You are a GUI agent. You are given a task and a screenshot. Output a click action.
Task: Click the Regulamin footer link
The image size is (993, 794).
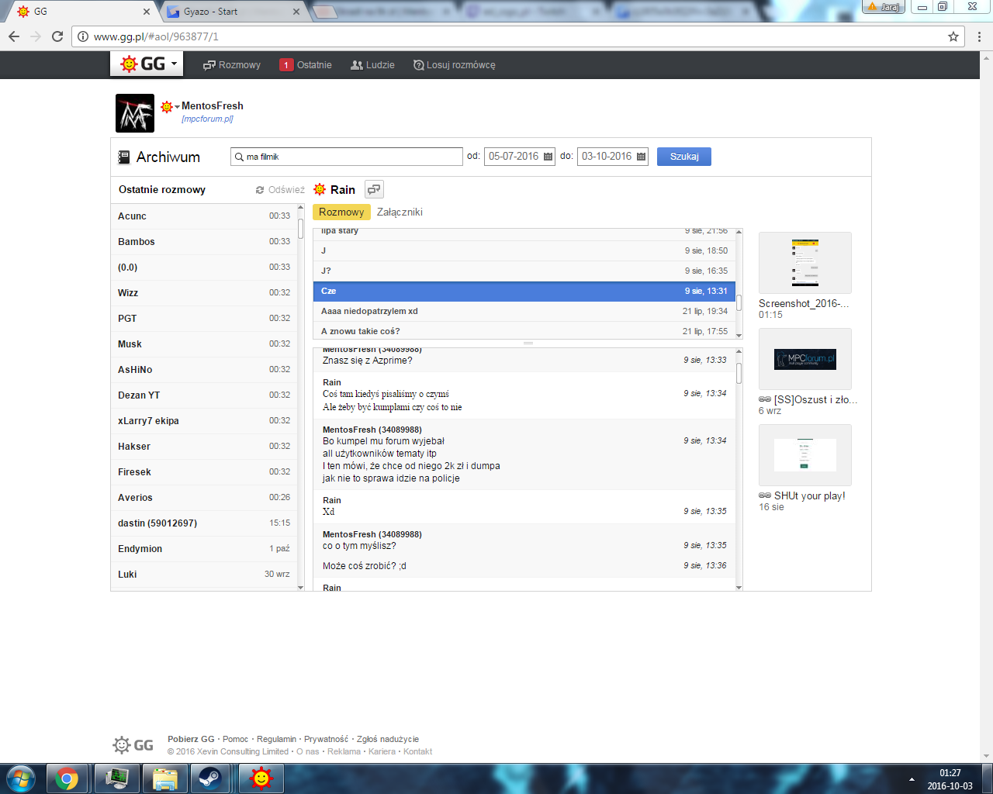click(277, 740)
